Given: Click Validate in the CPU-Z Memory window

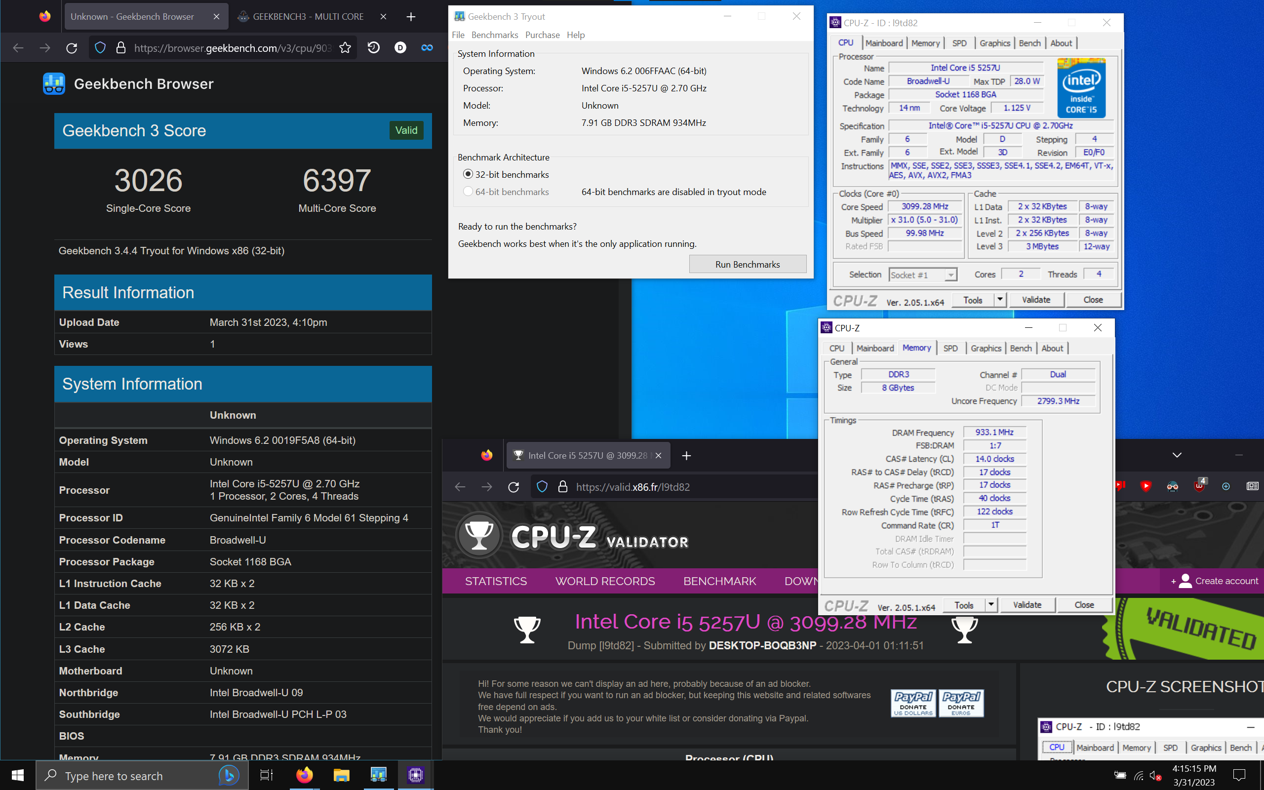Looking at the screenshot, I should tap(1027, 605).
